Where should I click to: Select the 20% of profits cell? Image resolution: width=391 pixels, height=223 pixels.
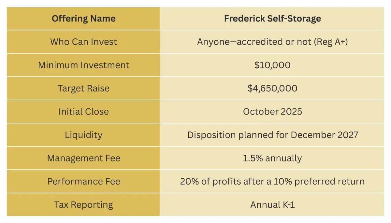pos(272,181)
